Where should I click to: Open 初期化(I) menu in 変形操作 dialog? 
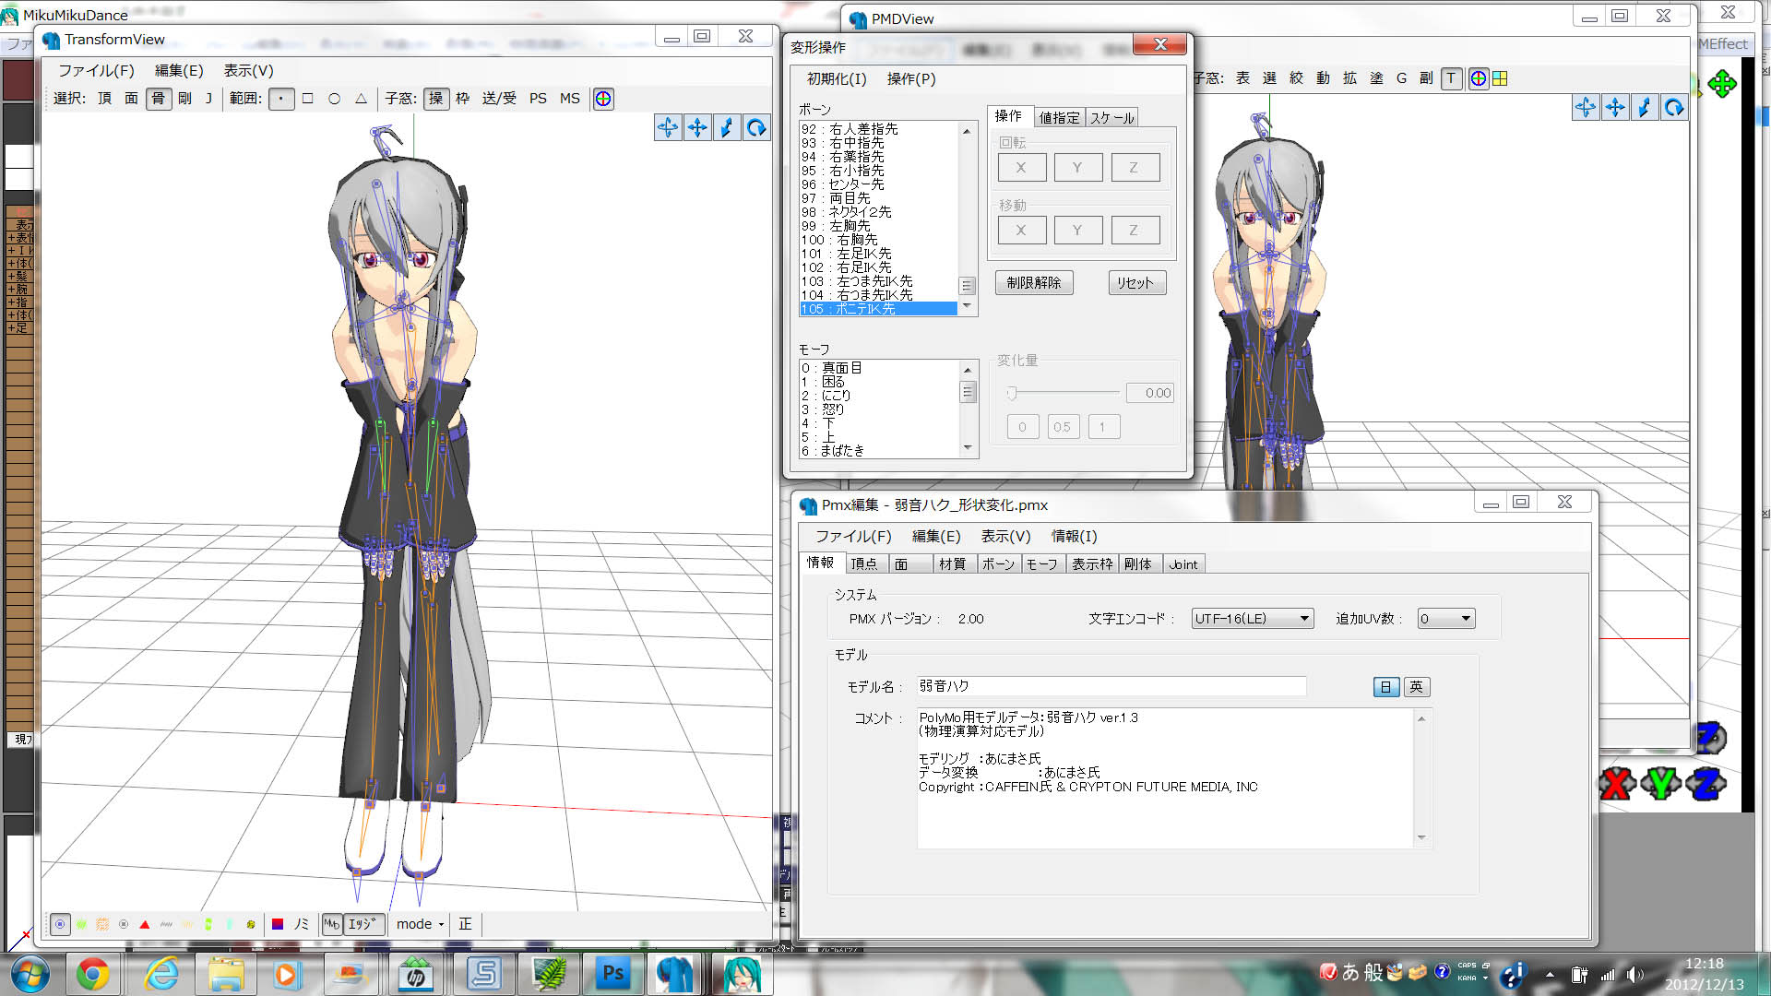click(837, 79)
